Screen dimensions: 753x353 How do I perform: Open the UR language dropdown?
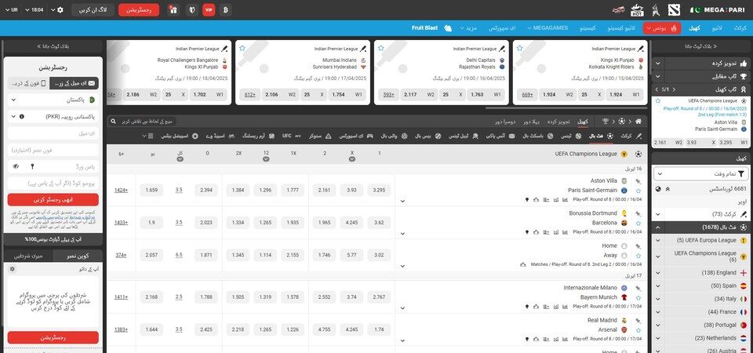pos(12,9)
